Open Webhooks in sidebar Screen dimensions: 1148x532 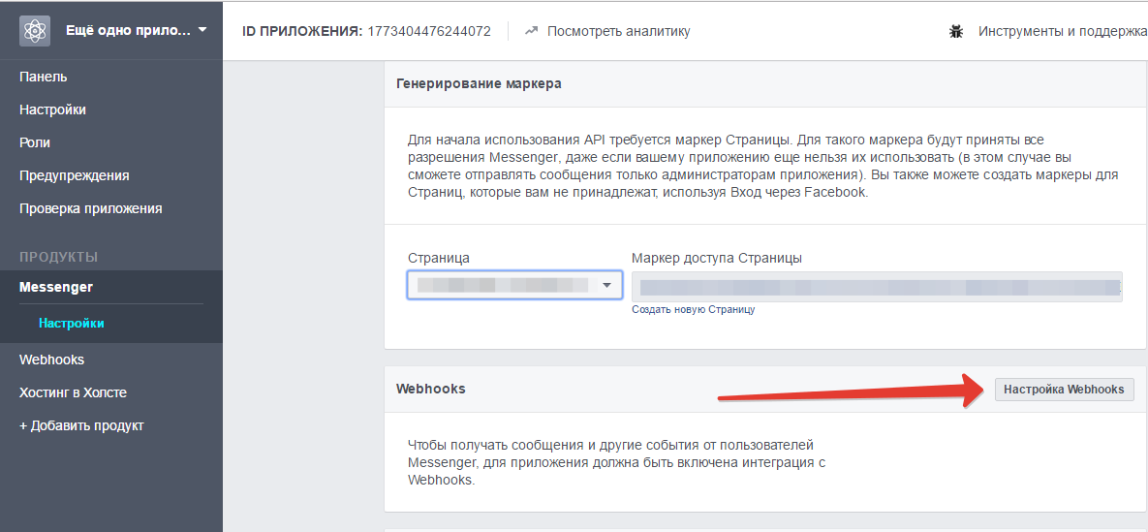(x=51, y=360)
